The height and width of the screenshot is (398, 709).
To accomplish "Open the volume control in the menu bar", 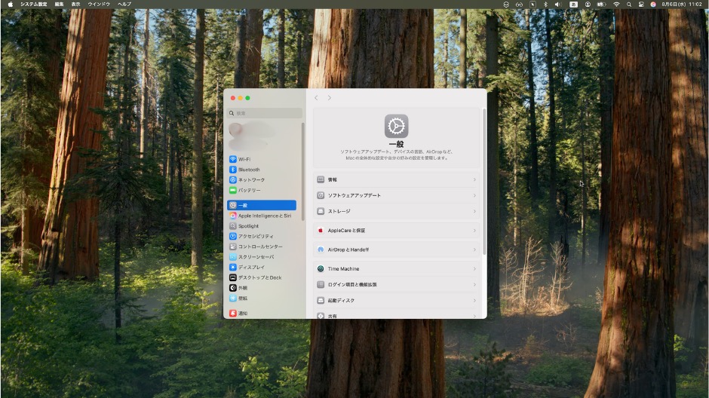I will [x=557, y=4].
